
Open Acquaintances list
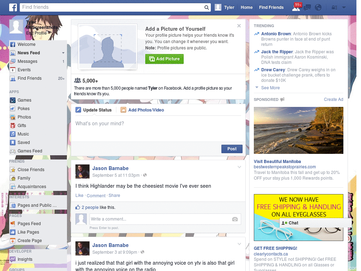click(38, 187)
